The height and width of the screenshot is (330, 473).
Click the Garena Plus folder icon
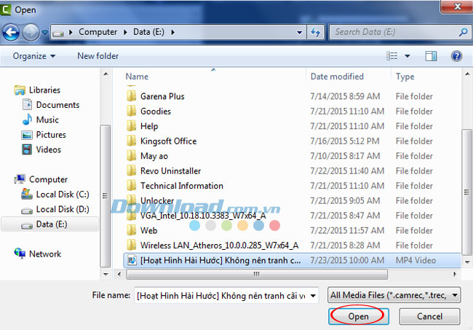pos(131,96)
